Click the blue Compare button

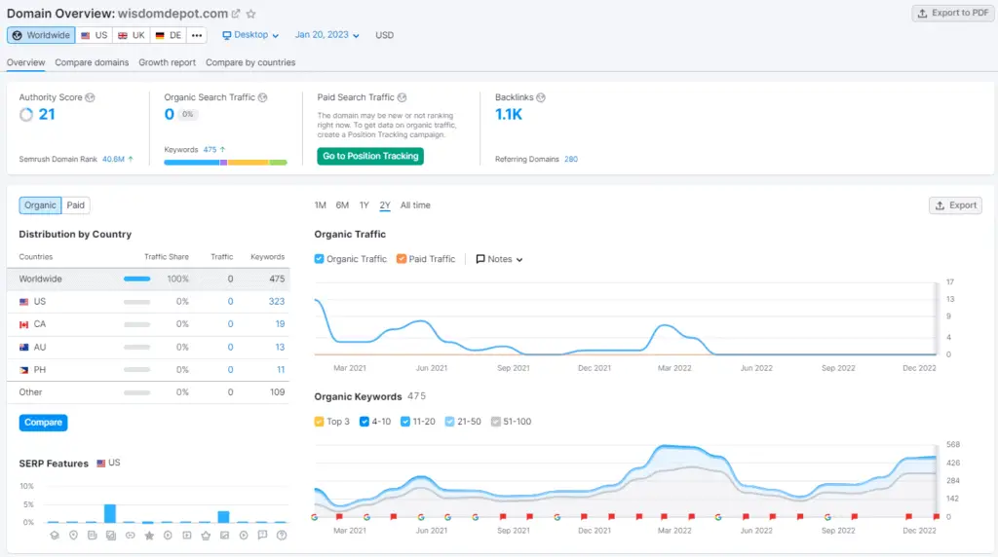click(43, 423)
